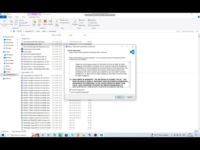Open the red recording app in taskbar
Screen dimensions: 200x150
95,135
